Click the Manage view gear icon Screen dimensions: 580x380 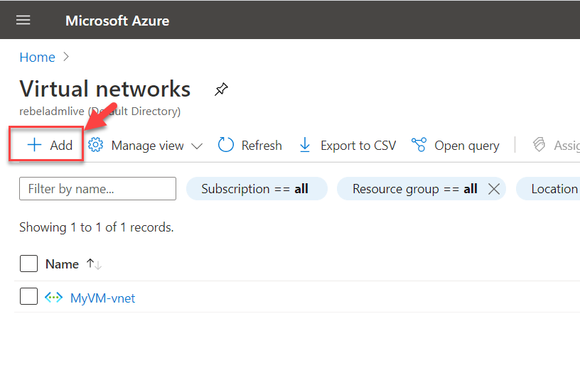(96, 145)
